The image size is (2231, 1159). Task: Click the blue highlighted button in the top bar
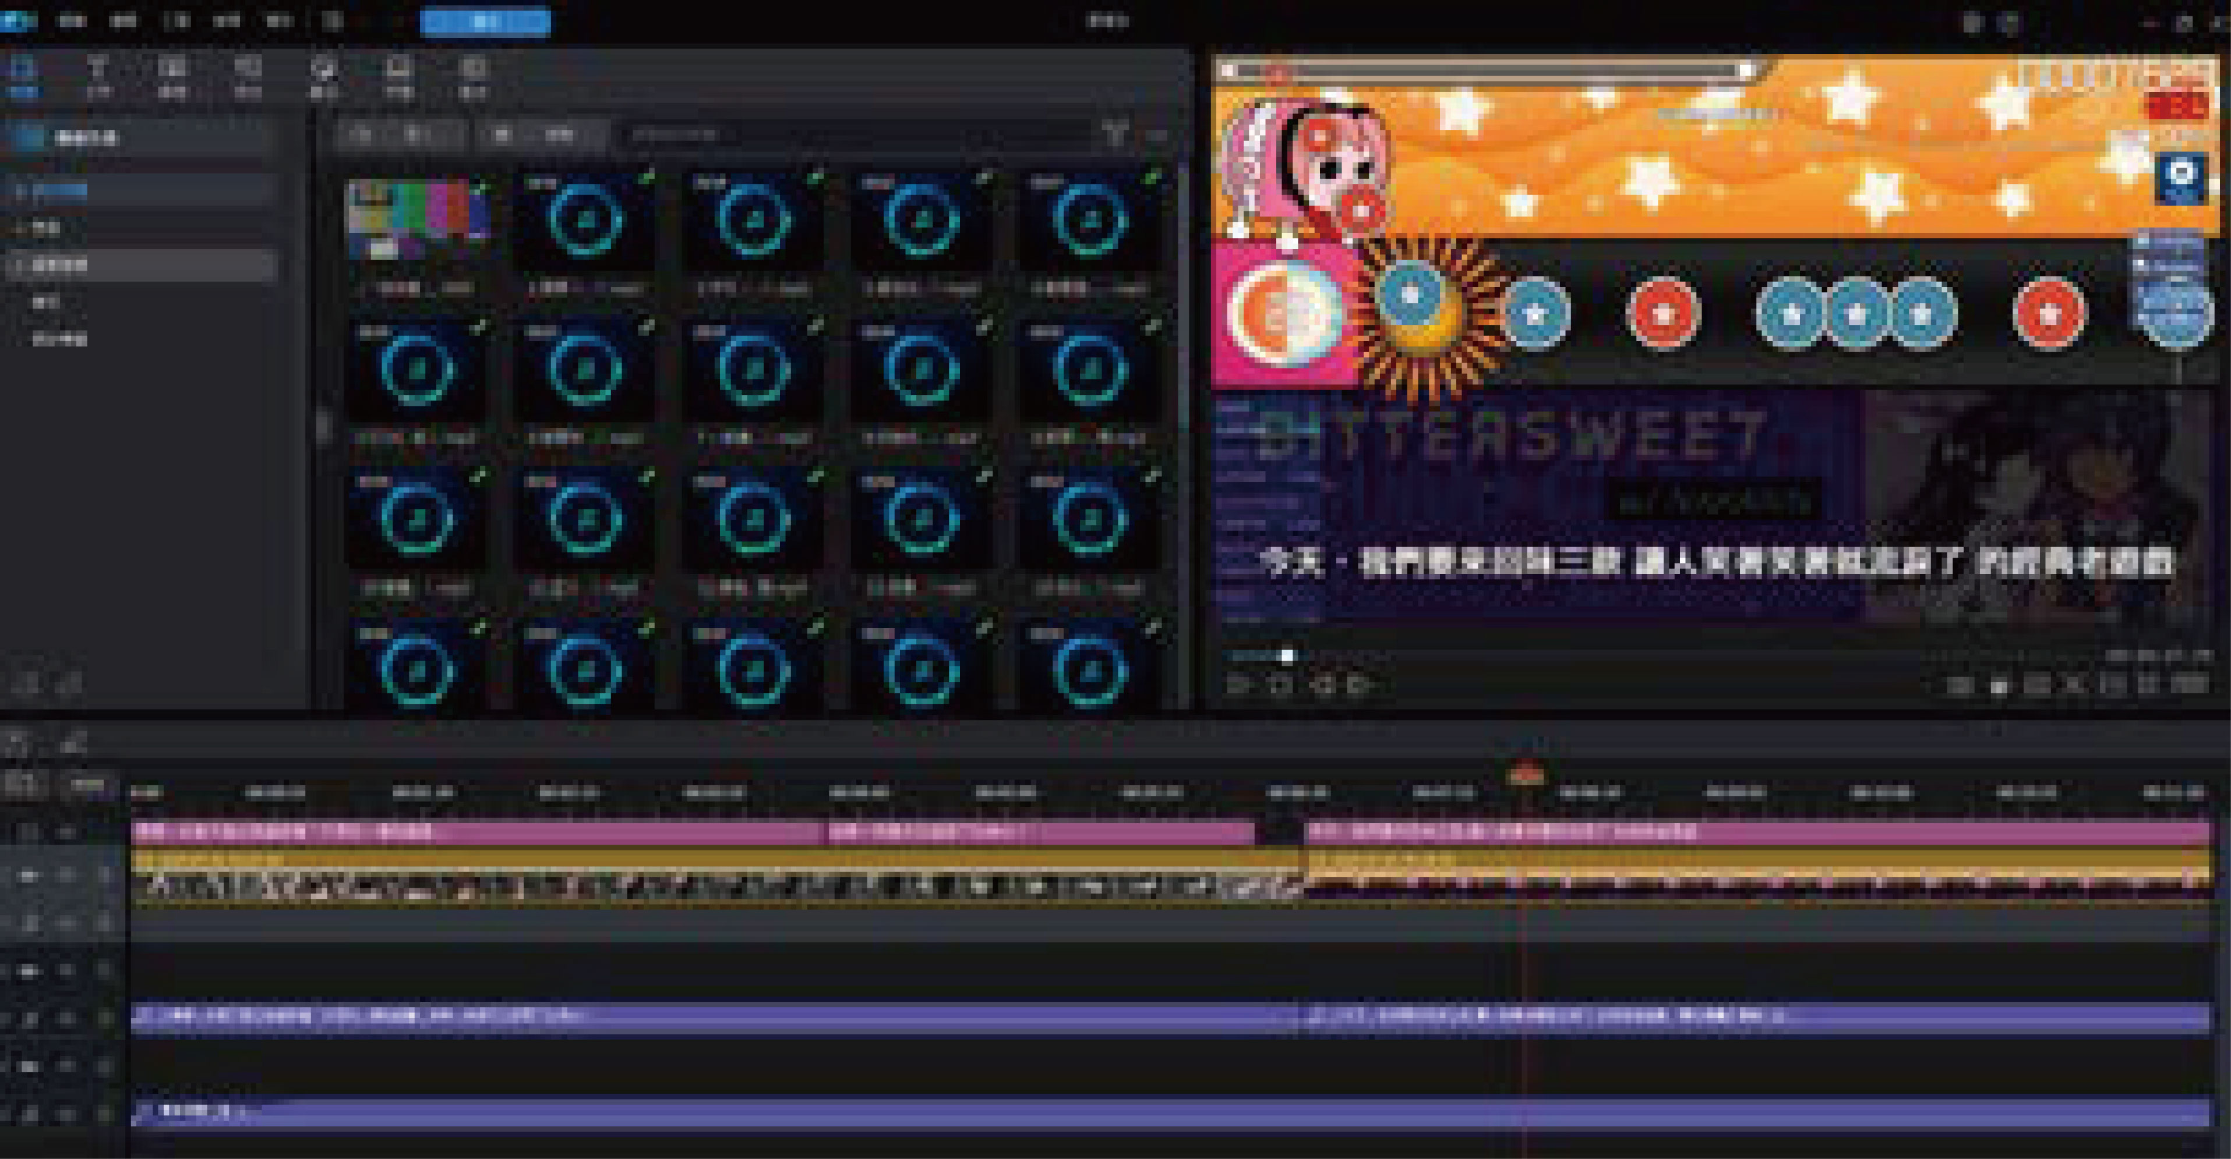(x=485, y=22)
